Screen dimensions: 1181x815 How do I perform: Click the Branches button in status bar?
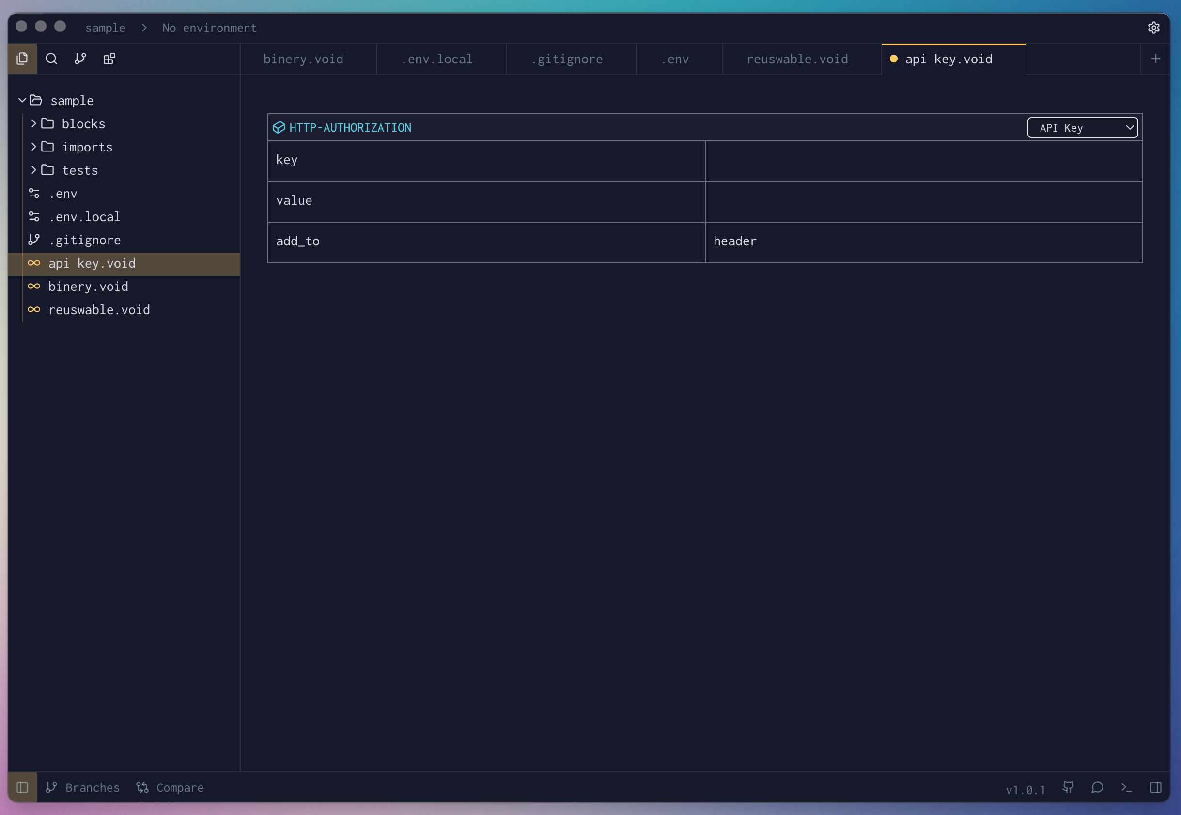click(x=83, y=787)
